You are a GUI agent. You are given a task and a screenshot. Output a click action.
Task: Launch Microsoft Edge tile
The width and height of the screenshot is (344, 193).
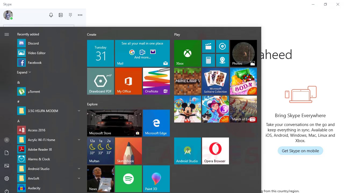pos(156,123)
